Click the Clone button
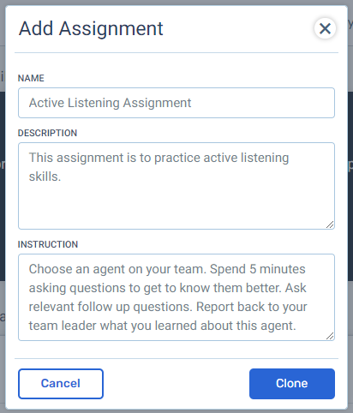353x413 pixels. click(292, 384)
